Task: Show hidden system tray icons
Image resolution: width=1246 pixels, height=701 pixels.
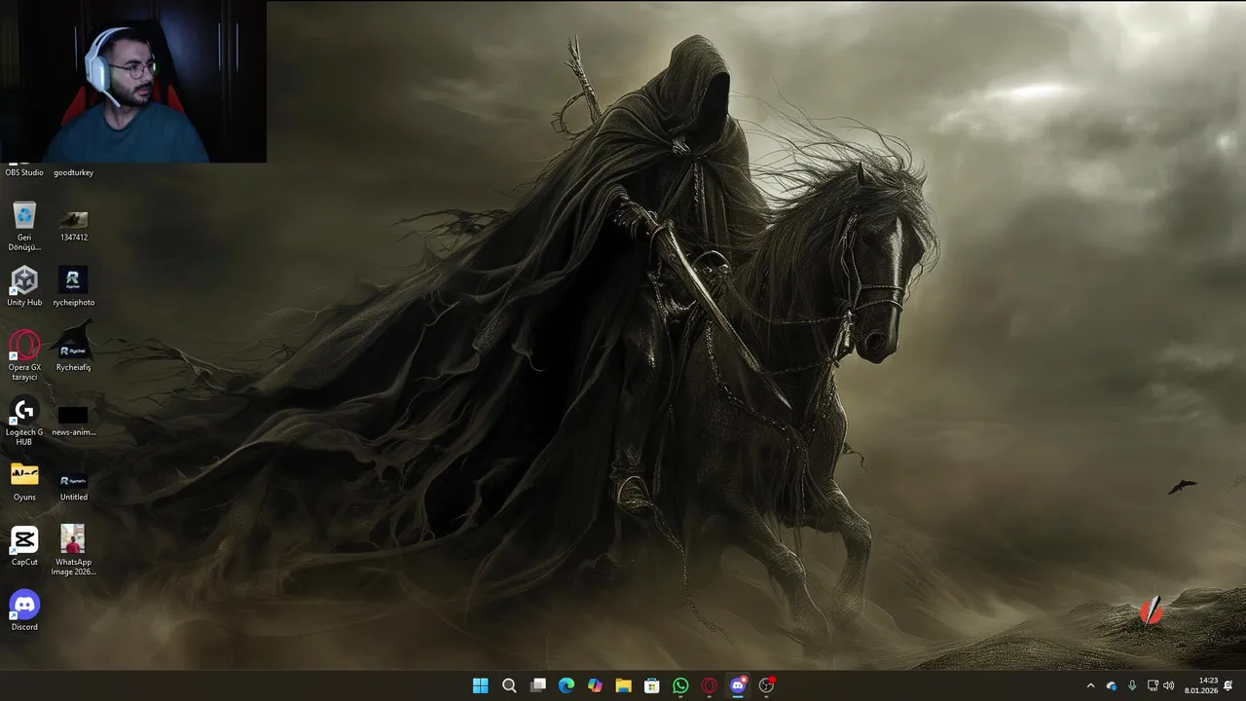Action: tap(1090, 685)
